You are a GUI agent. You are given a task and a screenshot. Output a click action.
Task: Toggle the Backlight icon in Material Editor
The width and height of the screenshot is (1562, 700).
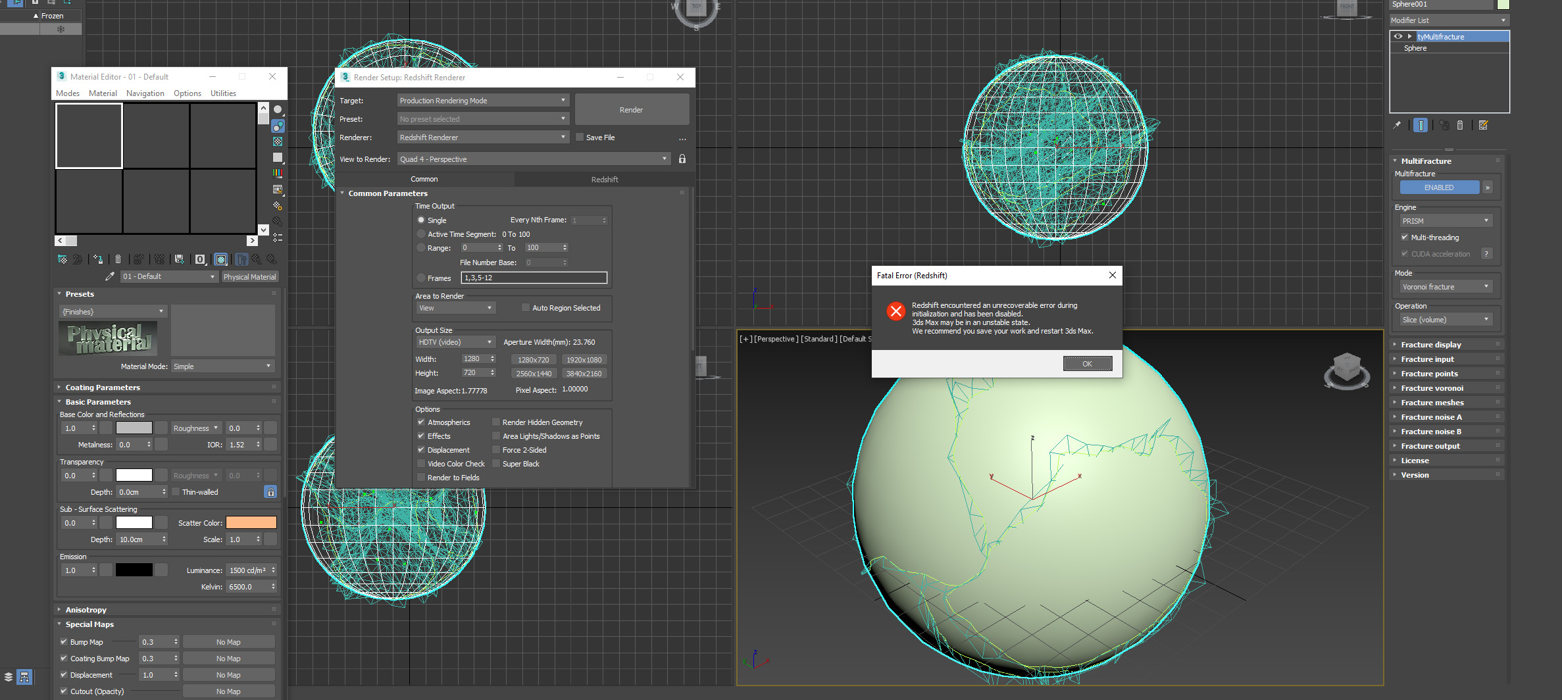pos(278,126)
